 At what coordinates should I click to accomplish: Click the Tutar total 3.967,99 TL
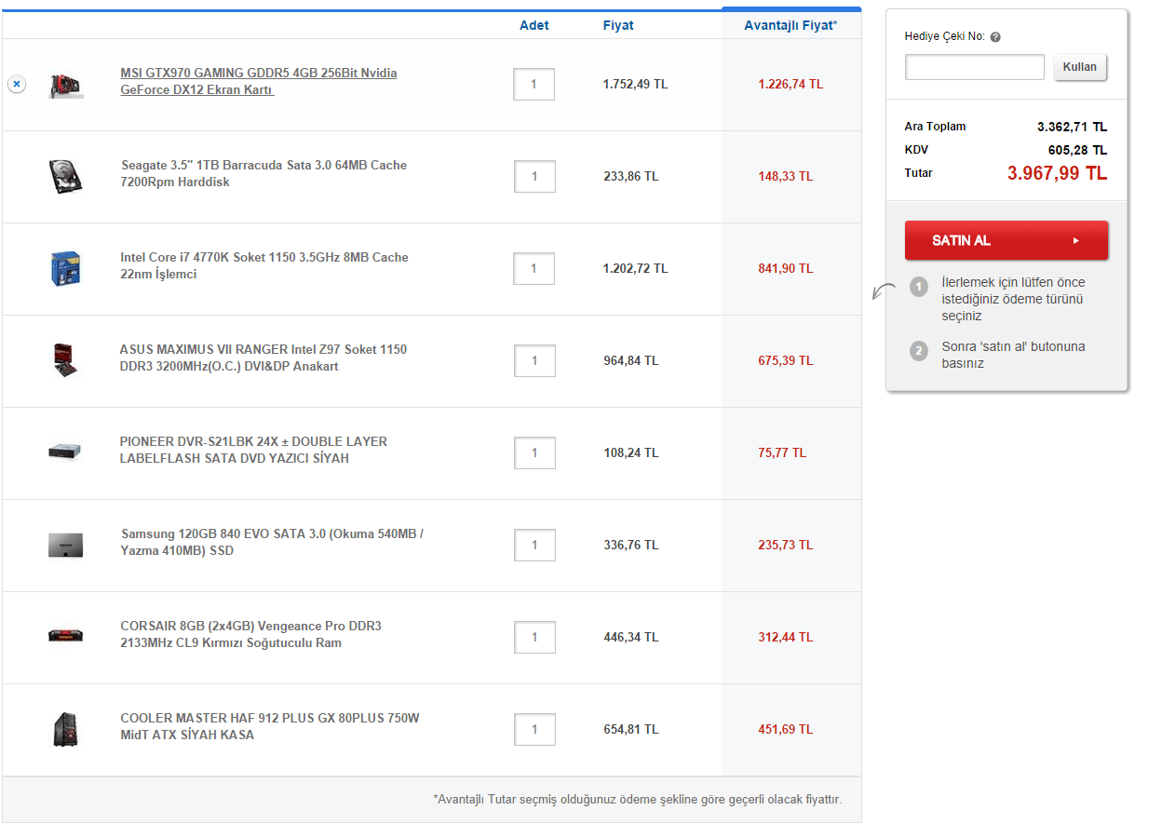click(1058, 173)
